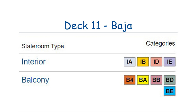Select the blue BE category badge
The height and width of the screenshot is (112, 196).
[170, 91]
